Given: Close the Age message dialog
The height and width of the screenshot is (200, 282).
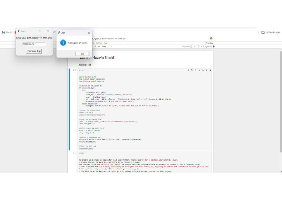Looking at the screenshot, I should click(88, 32).
